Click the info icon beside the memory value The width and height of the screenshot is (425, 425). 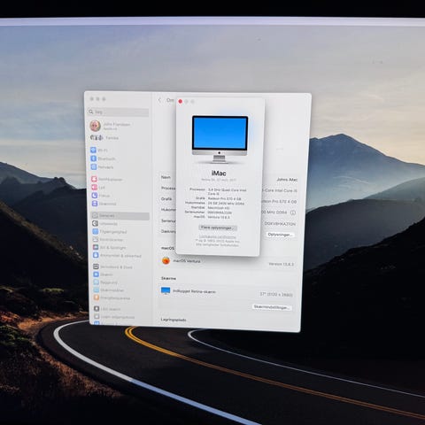click(x=293, y=212)
